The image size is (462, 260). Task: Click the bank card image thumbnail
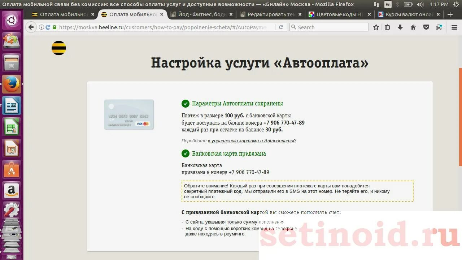tap(129, 114)
